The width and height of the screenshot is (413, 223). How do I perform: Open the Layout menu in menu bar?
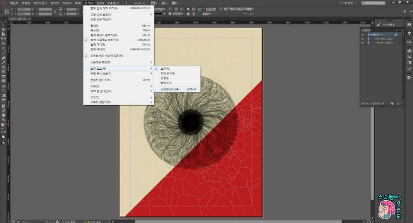point(40,3)
